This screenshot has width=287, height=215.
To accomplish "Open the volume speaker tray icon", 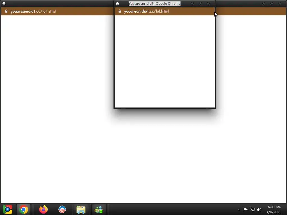I will pos(259,209).
